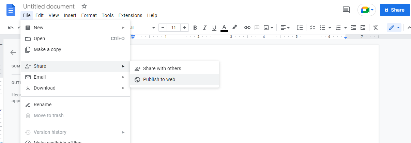Image resolution: width=411 pixels, height=143 pixels.
Task: Open the Tools menu
Action: click(x=108, y=15)
